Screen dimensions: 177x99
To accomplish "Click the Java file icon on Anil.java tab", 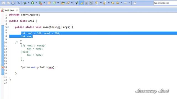I will (x=2, y=10).
